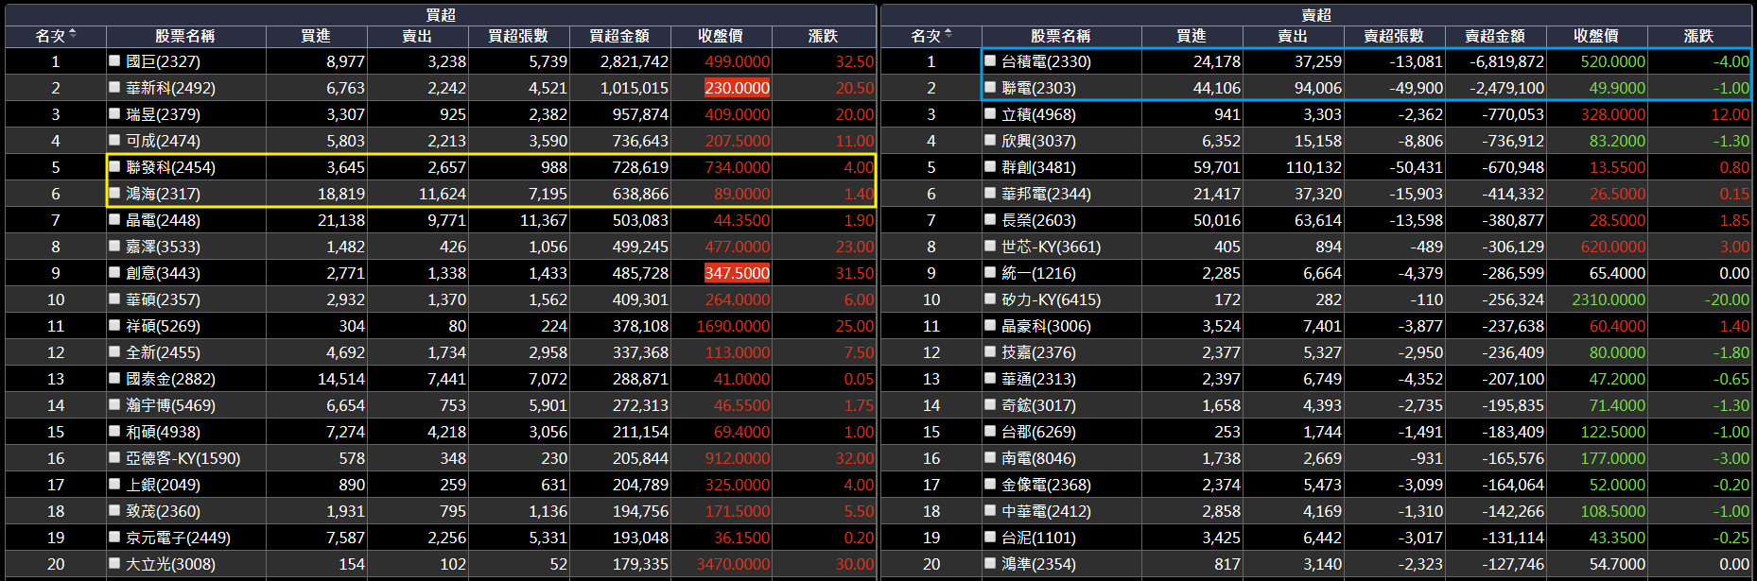Enable the checkbox beside 聯電(2303)

tap(990, 87)
